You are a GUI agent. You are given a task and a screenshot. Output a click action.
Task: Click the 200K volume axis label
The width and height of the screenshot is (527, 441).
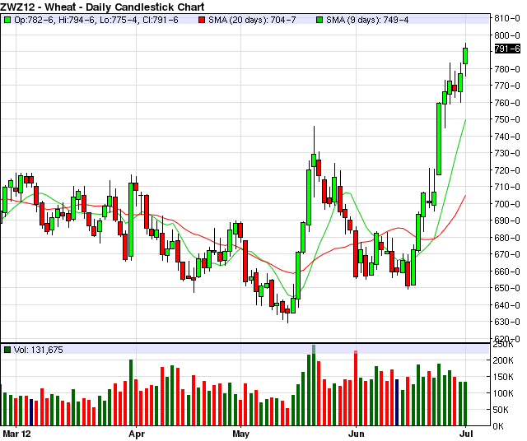503,360
